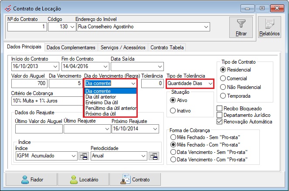Select Enésimo Dia útil option
The image size is (289, 191).
(101, 102)
